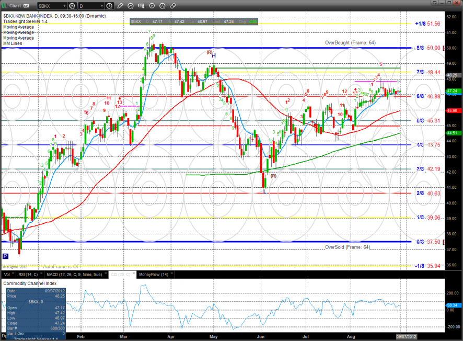Open the time template clock icon
The width and height of the screenshot is (463, 341).
click(109, 6)
